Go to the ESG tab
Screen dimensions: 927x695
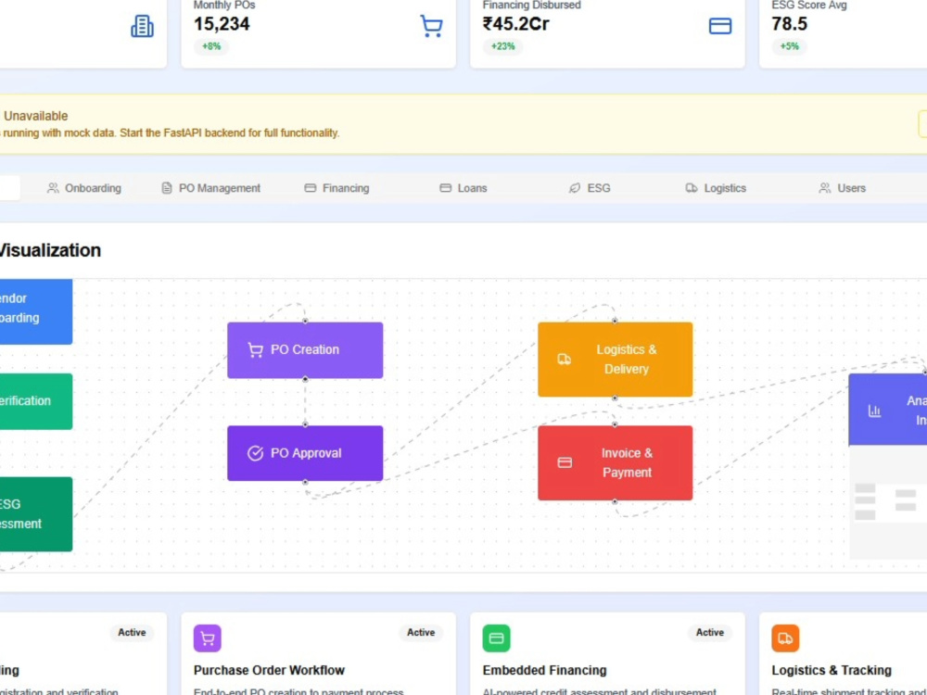(590, 188)
